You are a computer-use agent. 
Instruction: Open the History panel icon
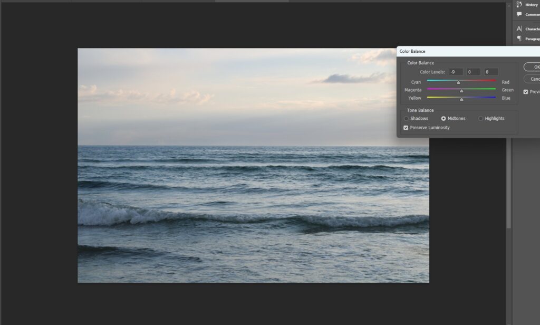[x=519, y=4]
